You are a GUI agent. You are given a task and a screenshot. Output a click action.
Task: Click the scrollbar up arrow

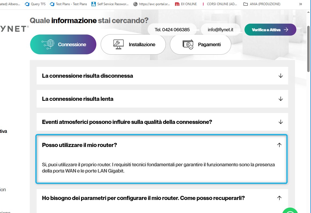click(x=308, y=12)
